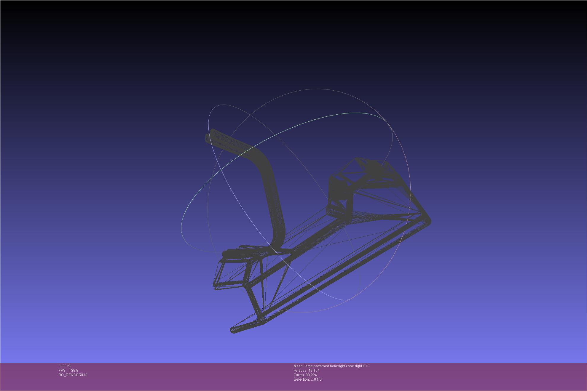Click the small trapezoid block at mesh lower left
The image size is (587, 391).
230,274
